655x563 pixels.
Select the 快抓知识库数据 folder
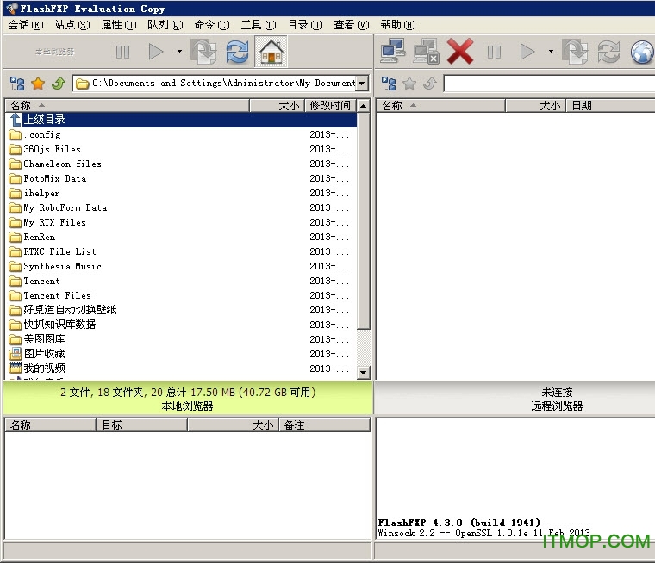click(181, 325)
